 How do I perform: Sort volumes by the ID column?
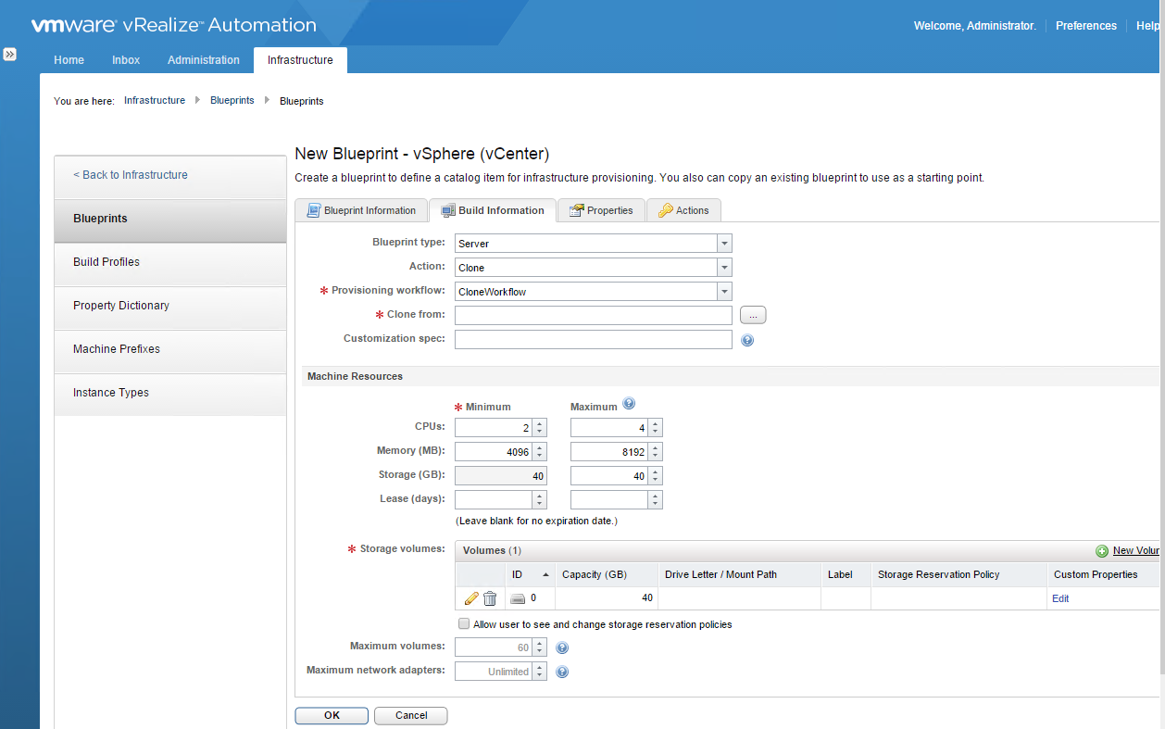click(x=530, y=574)
